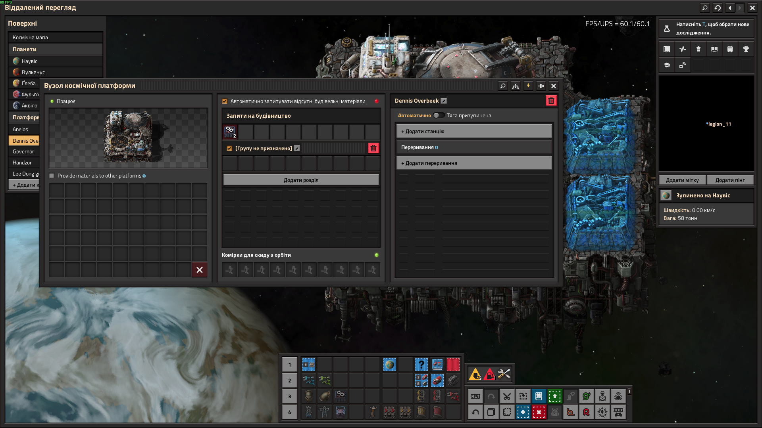Delete the unassigned group with red trash icon
762x428 pixels.
pyautogui.click(x=373, y=148)
